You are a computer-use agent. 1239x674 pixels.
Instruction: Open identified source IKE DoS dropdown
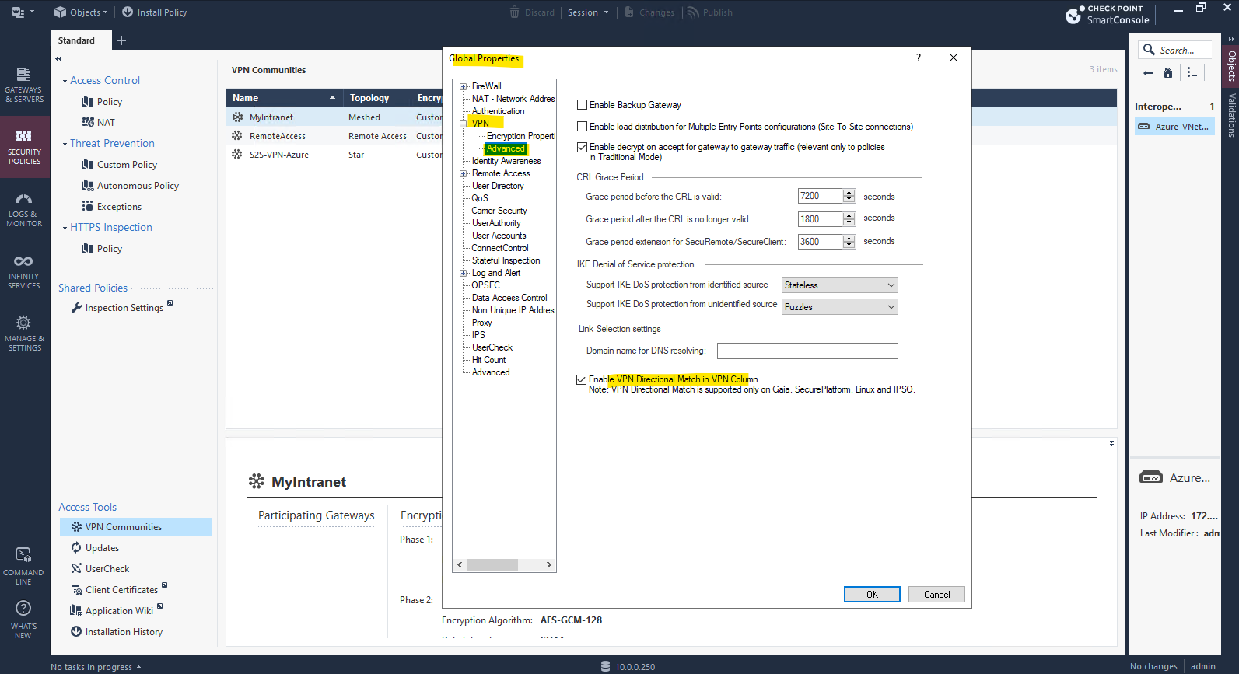[839, 285]
